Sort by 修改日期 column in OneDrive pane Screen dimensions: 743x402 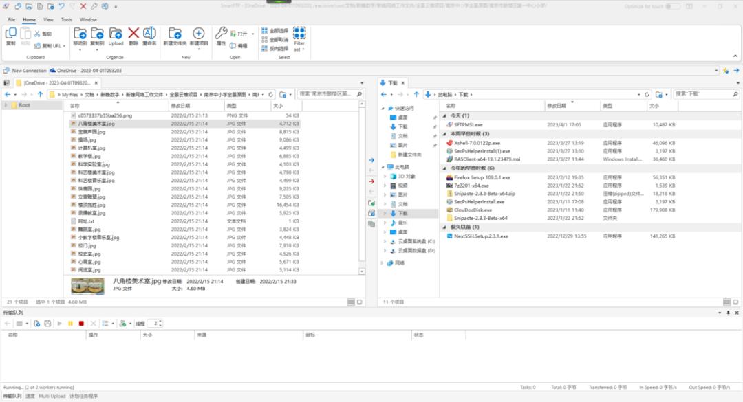tap(180, 106)
